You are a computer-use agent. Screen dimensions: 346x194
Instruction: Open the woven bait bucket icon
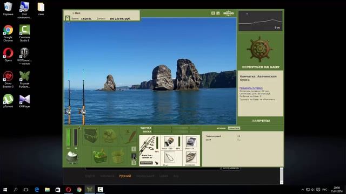point(118,156)
